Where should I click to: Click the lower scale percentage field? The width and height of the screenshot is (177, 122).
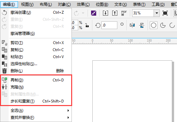[x=75, y=28]
